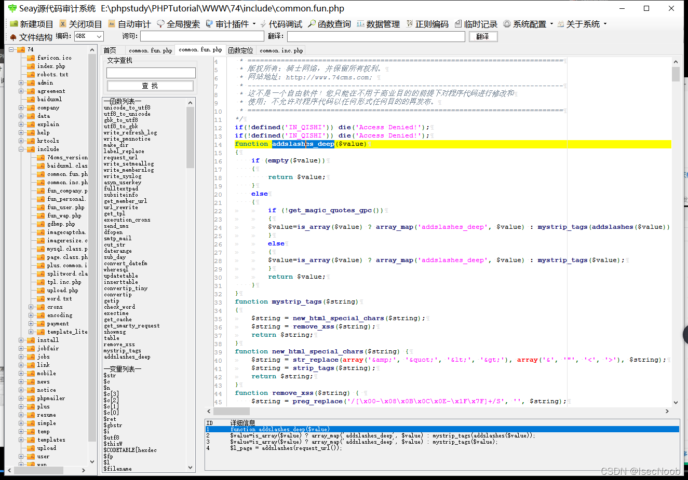Expand the crons folder node

point(31,307)
